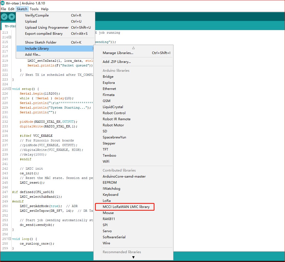Image resolution: width=285 pixels, height=262 pixels.
Task: Choose Add File... option
Action: [x=55, y=54]
